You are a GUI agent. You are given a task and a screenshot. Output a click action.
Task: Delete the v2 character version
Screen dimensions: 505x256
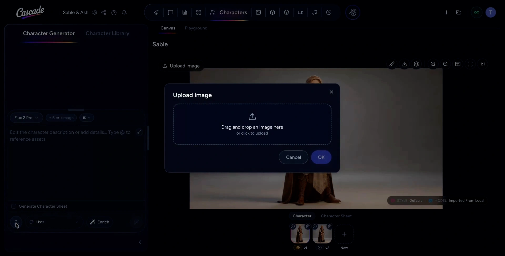pyautogui.click(x=330, y=226)
